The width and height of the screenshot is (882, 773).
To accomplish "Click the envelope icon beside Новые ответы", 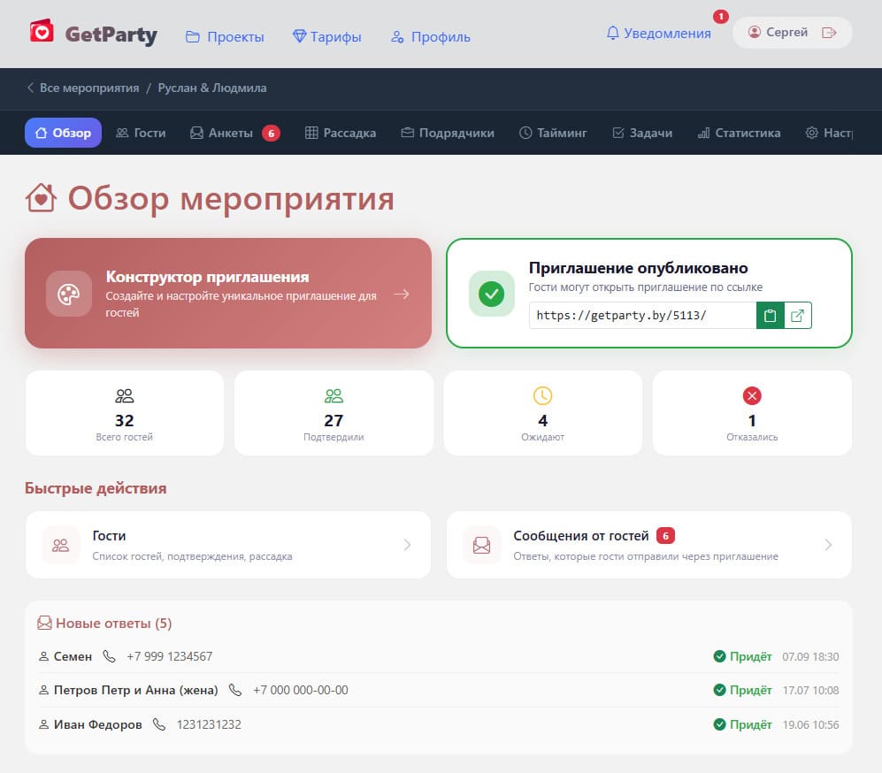I will tap(44, 623).
